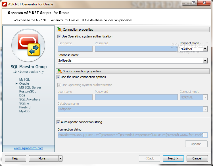
Task: Close the ASP.NET Generator window
Action: point(204,3)
